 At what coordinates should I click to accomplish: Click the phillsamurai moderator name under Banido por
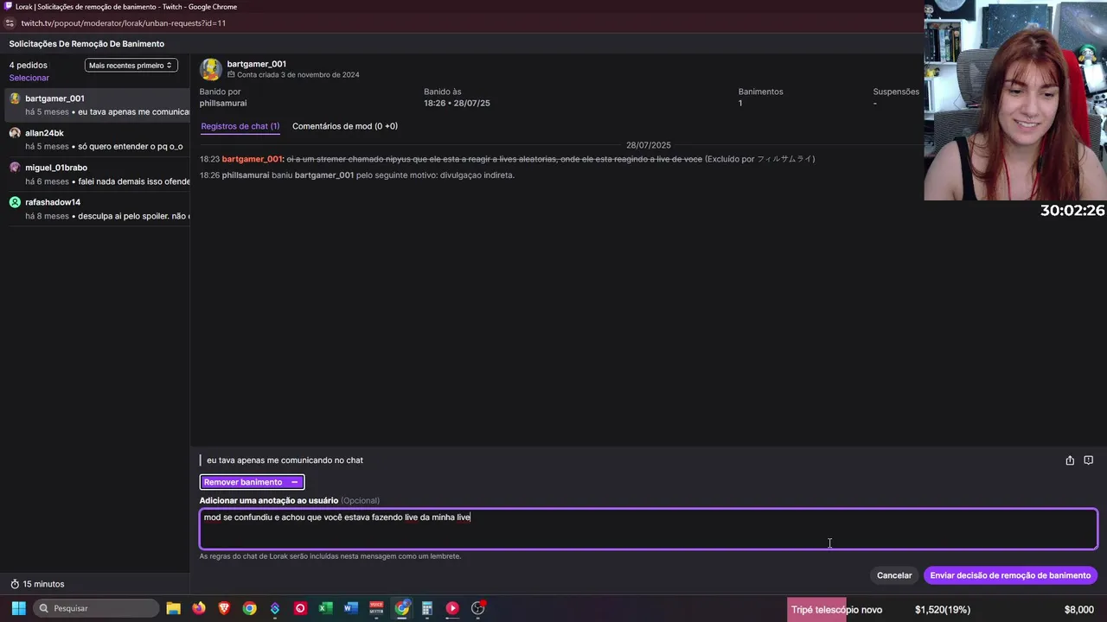coord(223,104)
